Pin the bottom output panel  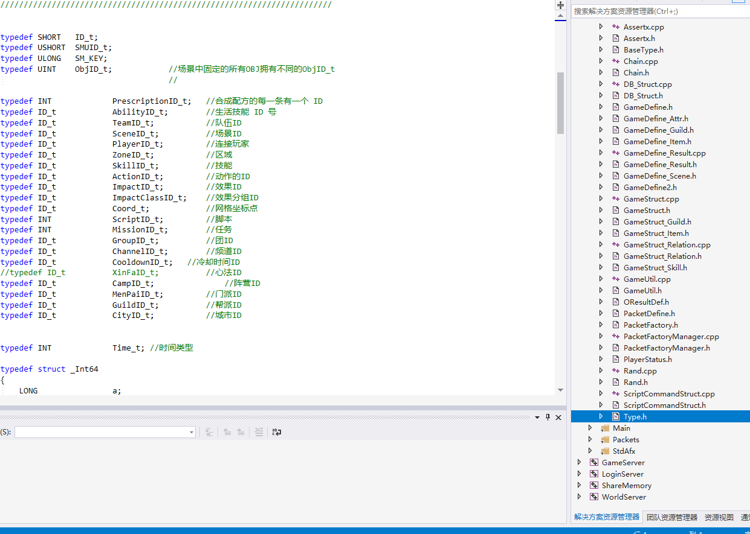(548, 418)
